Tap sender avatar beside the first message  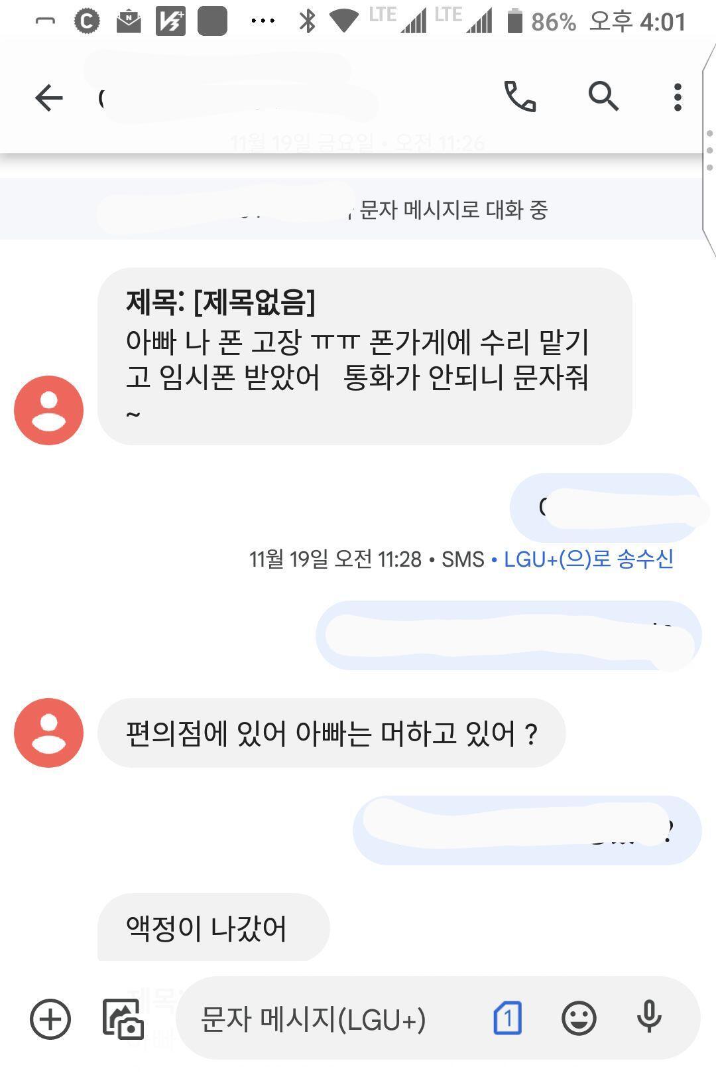(x=48, y=410)
